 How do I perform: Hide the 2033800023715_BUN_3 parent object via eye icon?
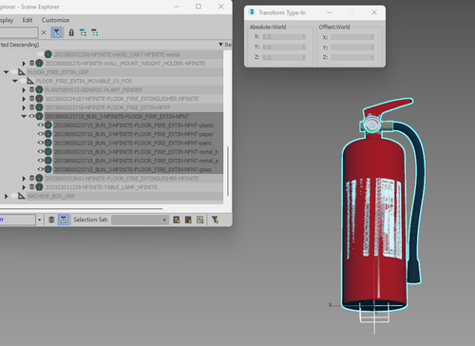pyautogui.click(x=31, y=117)
